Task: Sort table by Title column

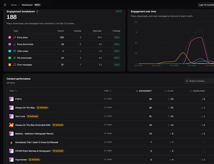Action: click(13, 91)
